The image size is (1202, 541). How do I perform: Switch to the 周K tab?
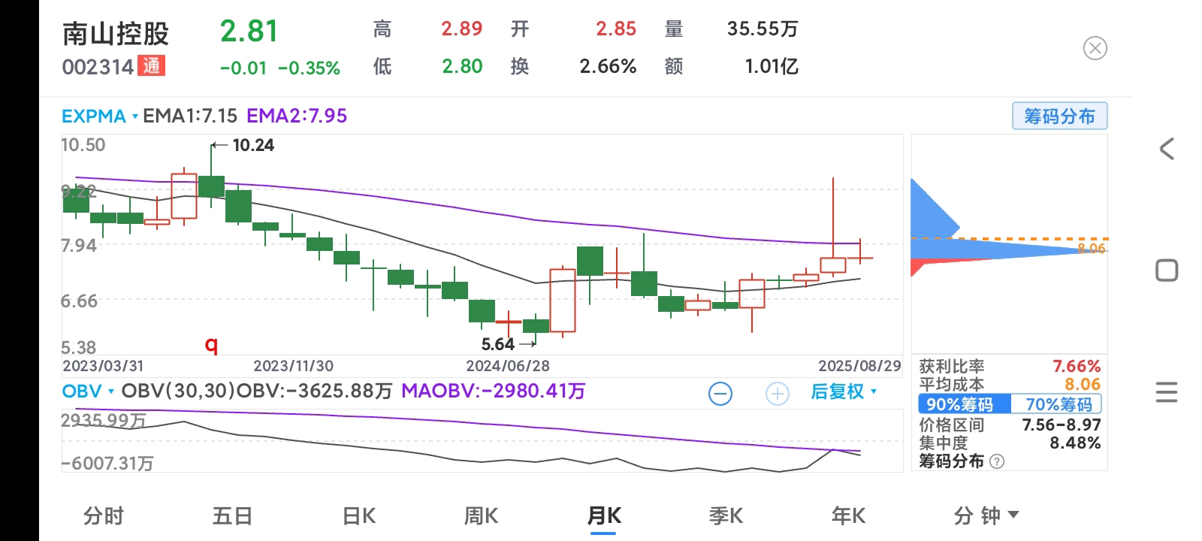click(x=481, y=515)
